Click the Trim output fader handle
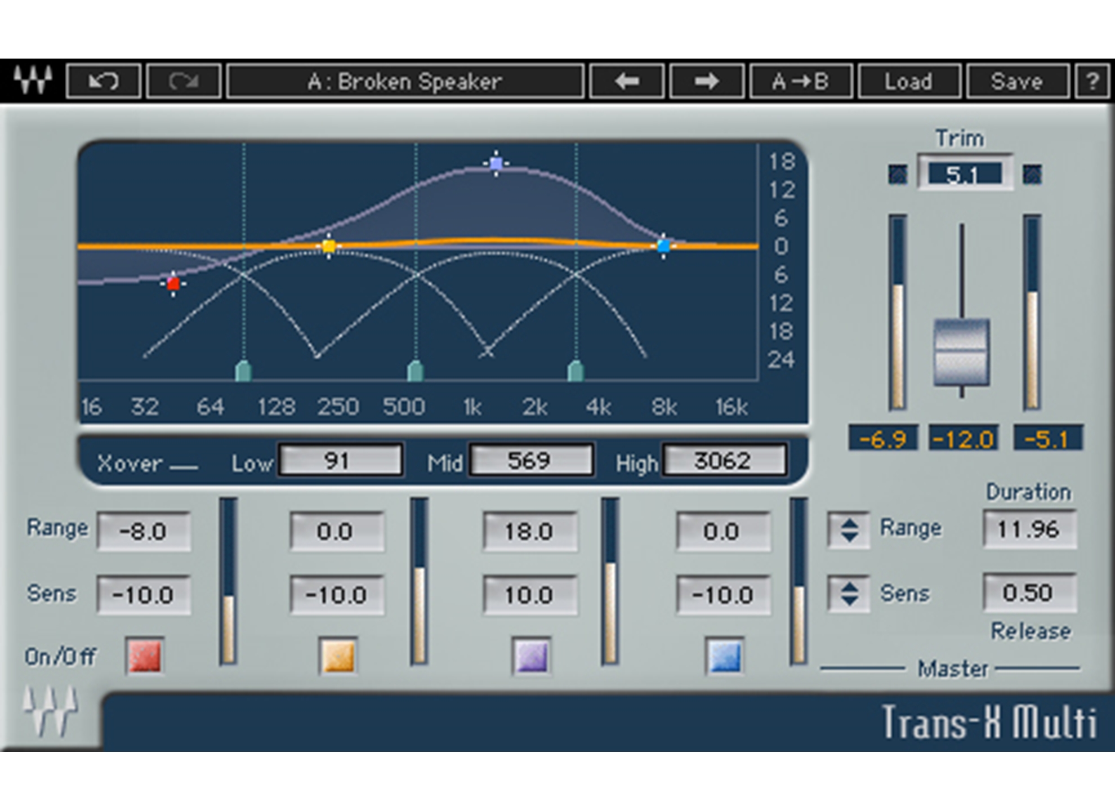Viewport: 1115px width, 811px height. [x=961, y=352]
